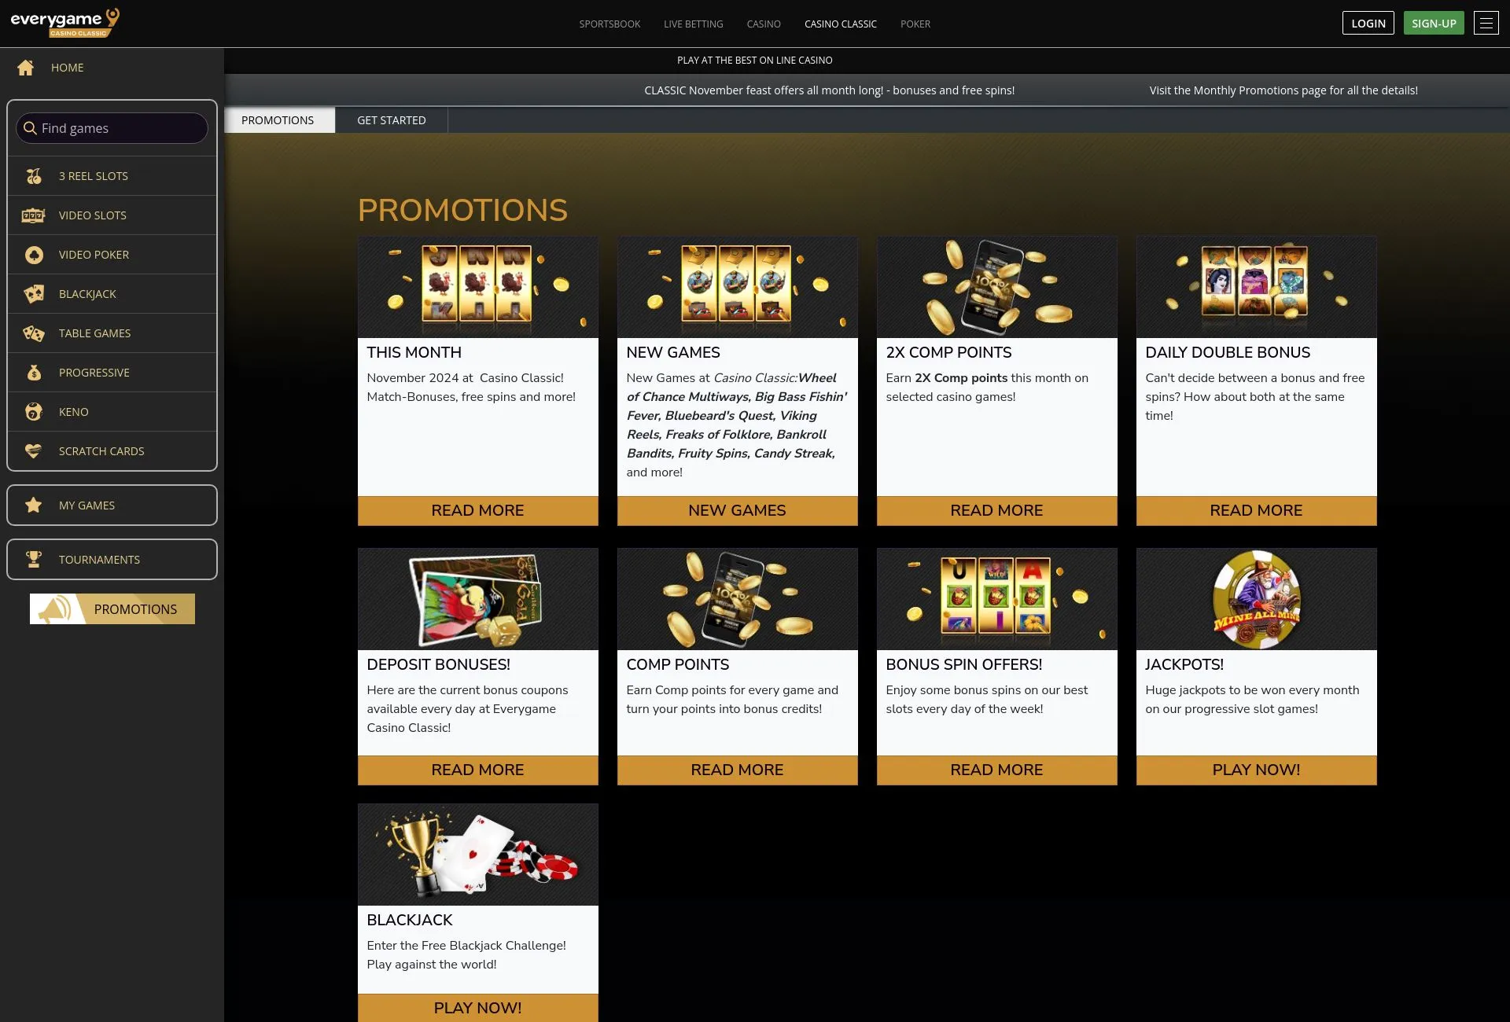The height and width of the screenshot is (1022, 1510).
Task: Open the 2X Comp Points phone thumbnail
Action: tap(996, 287)
